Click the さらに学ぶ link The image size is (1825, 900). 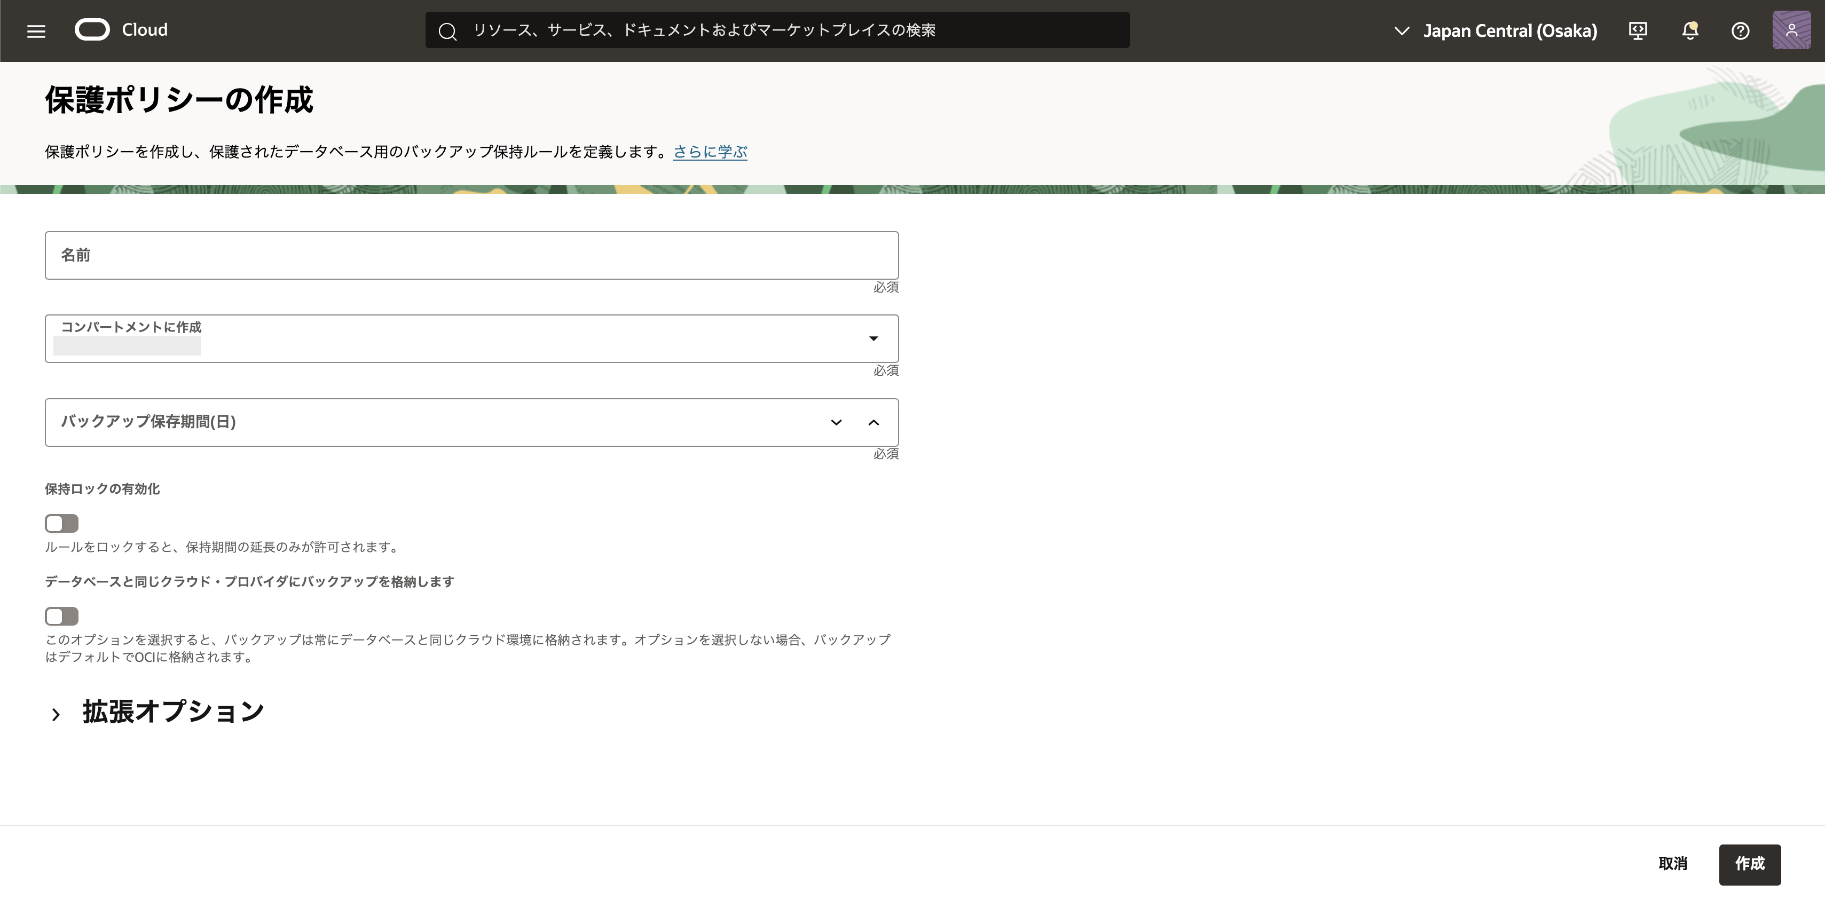(x=710, y=152)
